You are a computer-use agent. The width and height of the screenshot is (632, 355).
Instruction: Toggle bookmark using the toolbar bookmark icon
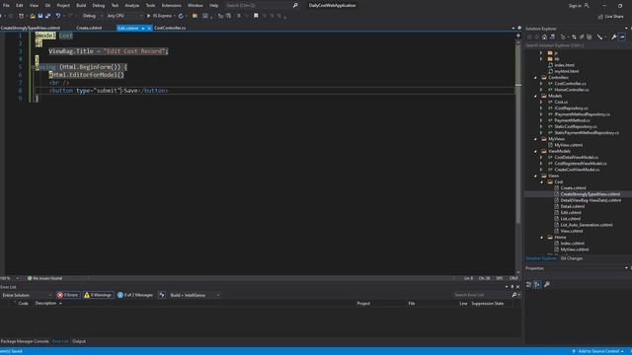click(256, 16)
